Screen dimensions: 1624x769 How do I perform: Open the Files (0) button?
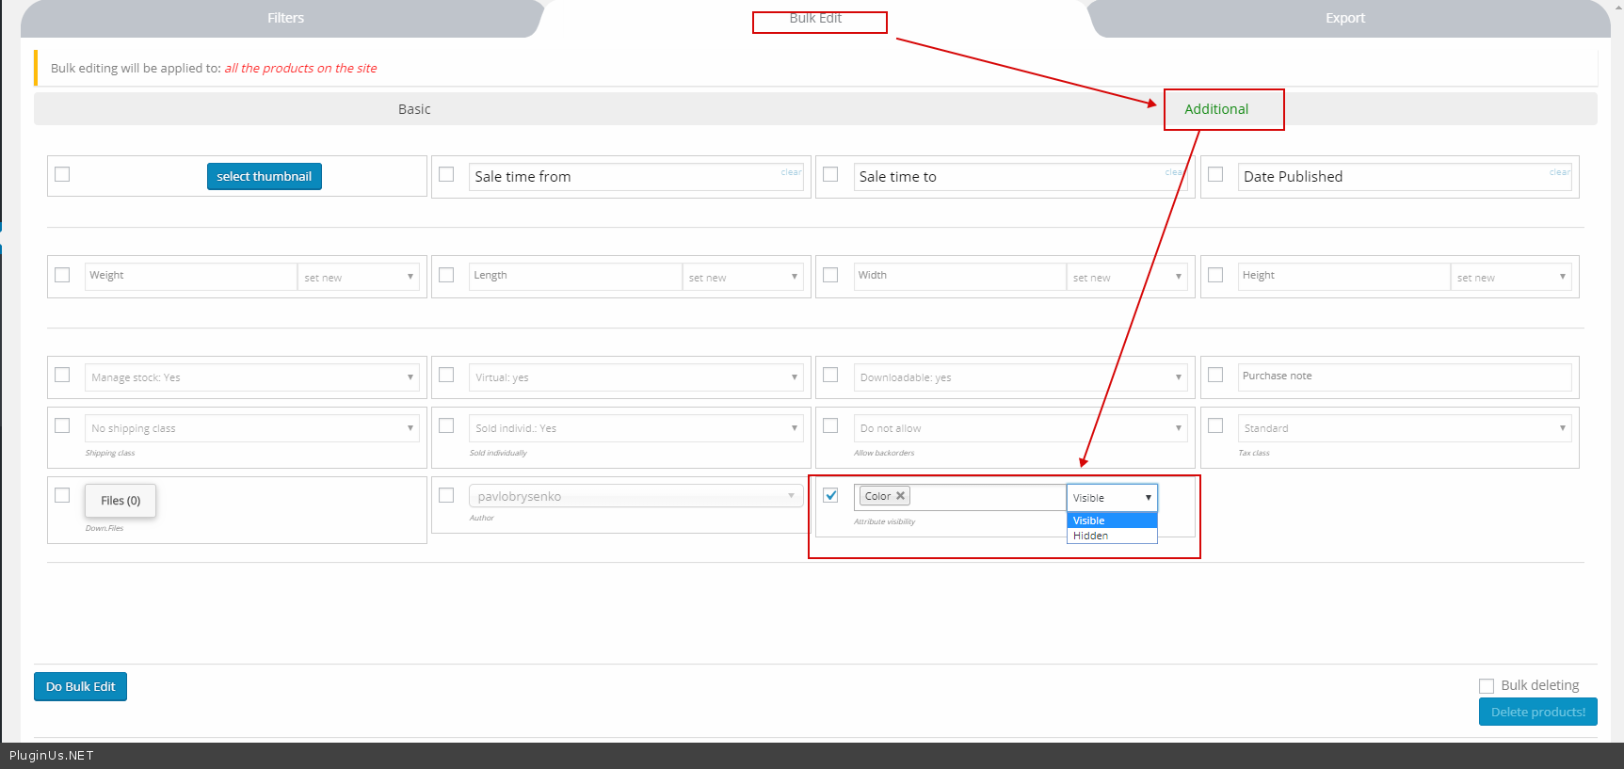click(x=121, y=501)
